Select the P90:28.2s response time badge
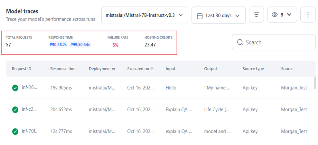The height and width of the screenshot is (145, 318). (58, 45)
